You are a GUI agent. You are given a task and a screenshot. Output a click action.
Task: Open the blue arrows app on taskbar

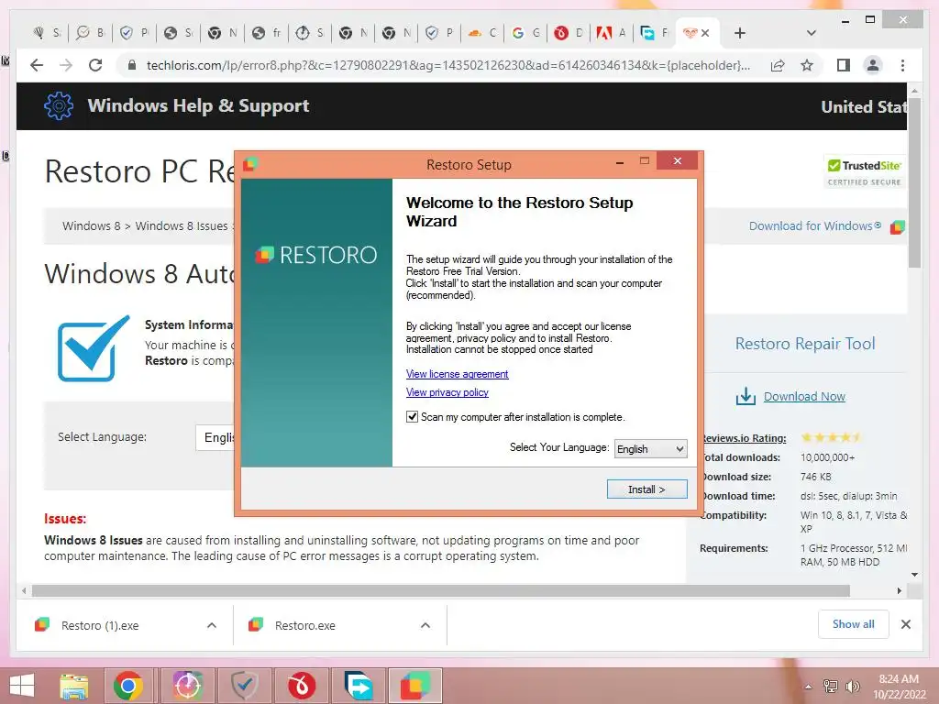pyautogui.click(x=359, y=686)
